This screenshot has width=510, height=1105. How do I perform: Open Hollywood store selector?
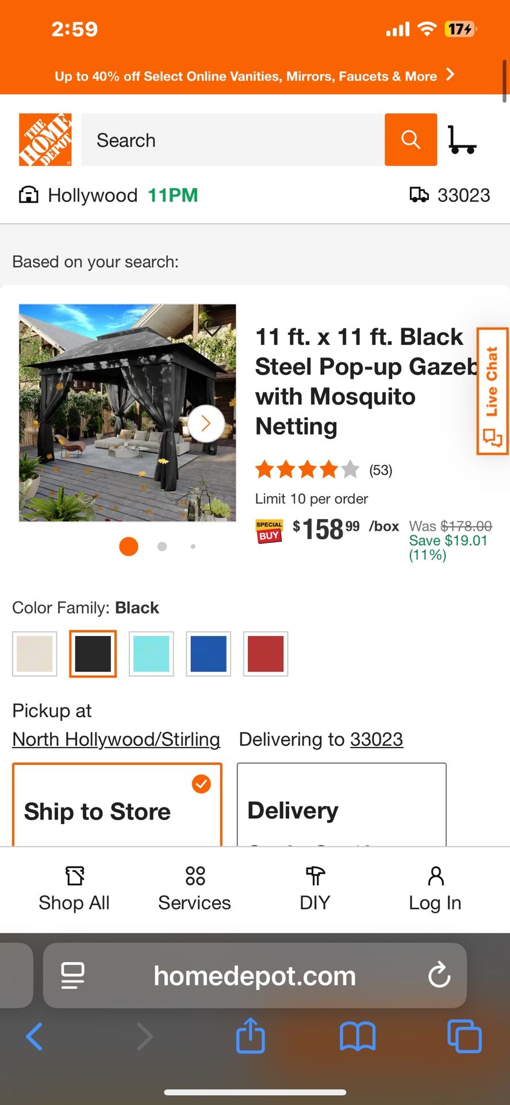92,196
